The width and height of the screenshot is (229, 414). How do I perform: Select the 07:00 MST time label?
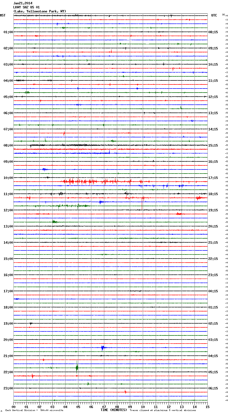pos(8,129)
